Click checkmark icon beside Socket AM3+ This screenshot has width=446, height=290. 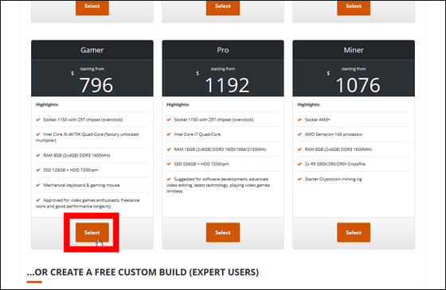299,119
